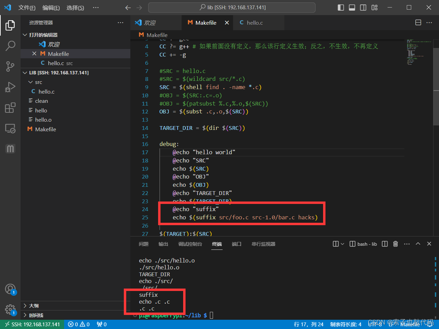This screenshot has height=329, width=439.
Task: Kill terminal with the trash icon
Action: click(x=395, y=244)
